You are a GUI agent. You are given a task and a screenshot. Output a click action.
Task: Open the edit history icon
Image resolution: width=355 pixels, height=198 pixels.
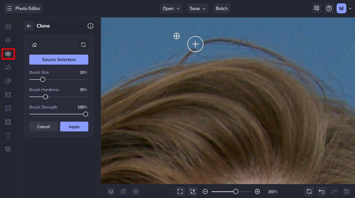(x=346, y=192)
